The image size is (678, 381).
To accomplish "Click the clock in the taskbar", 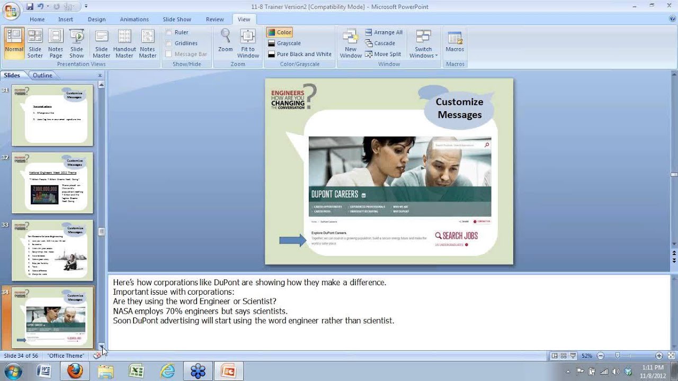I will 653,371.
